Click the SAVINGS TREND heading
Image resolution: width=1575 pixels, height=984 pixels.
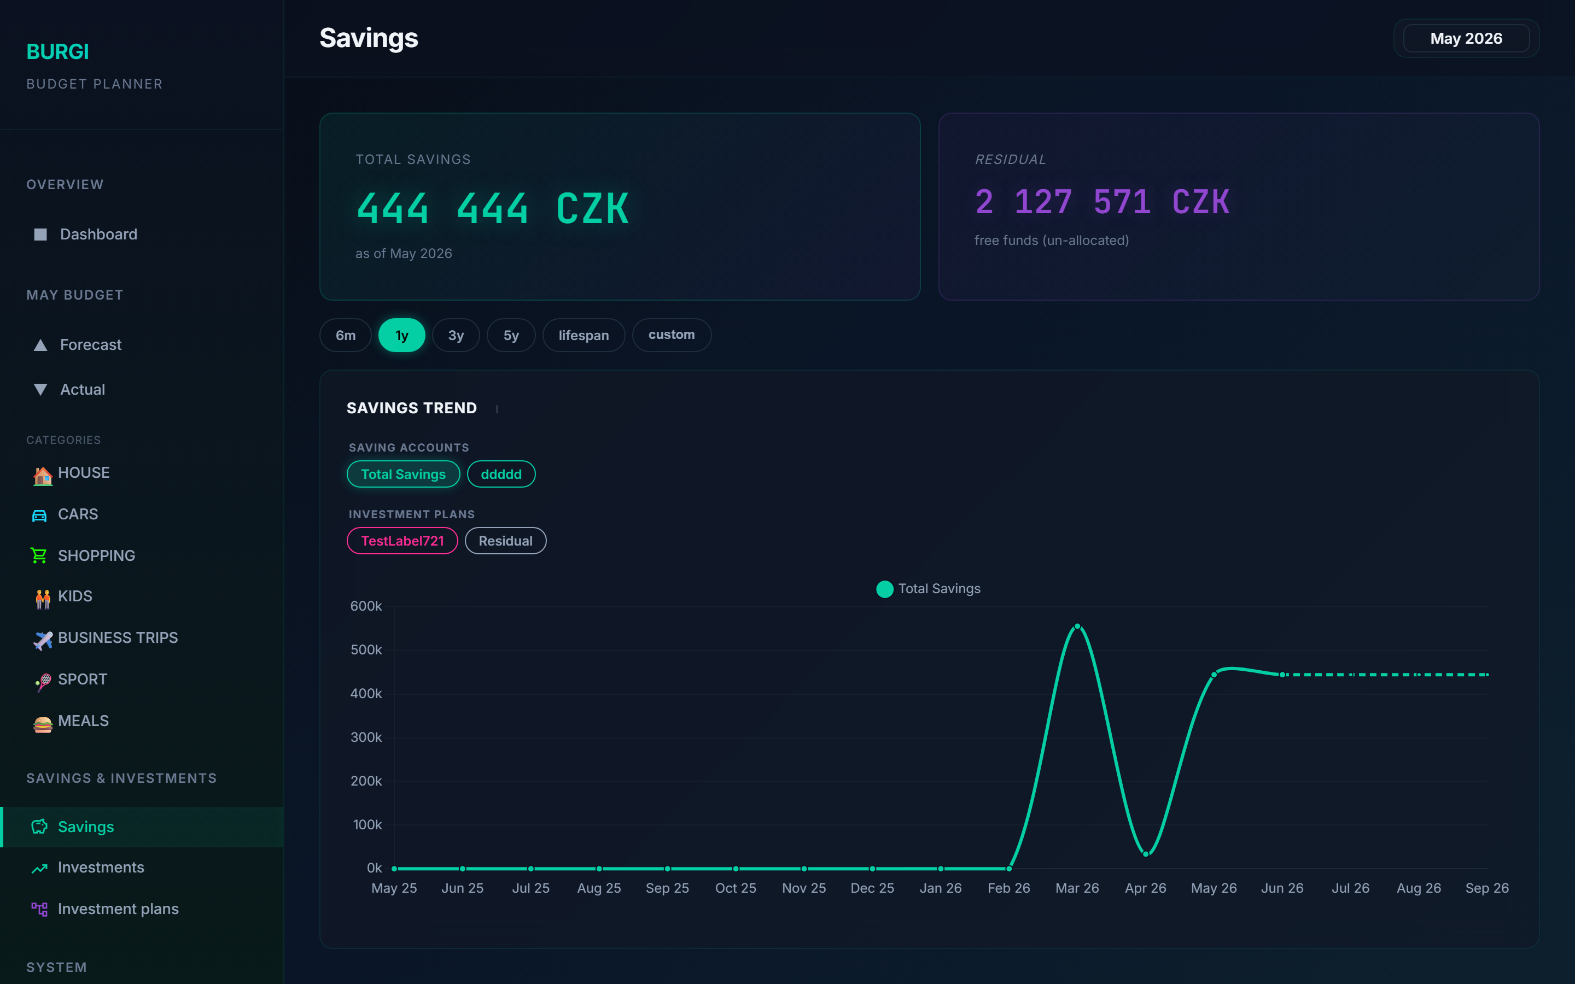click(x=411, y=408)
